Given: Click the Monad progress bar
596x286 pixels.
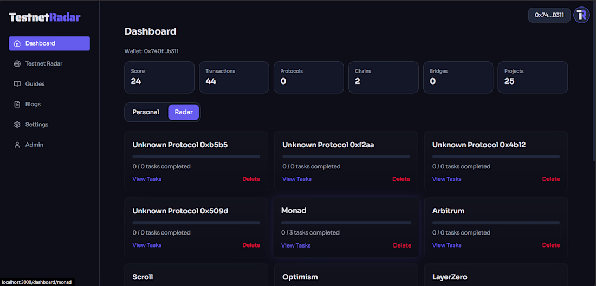Looking at the screenshot, I should point(346,223).
